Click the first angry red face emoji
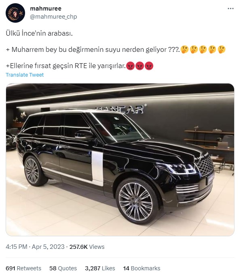Image resolution: width=241 pixels, height=276 pixels. click(130, 66)
